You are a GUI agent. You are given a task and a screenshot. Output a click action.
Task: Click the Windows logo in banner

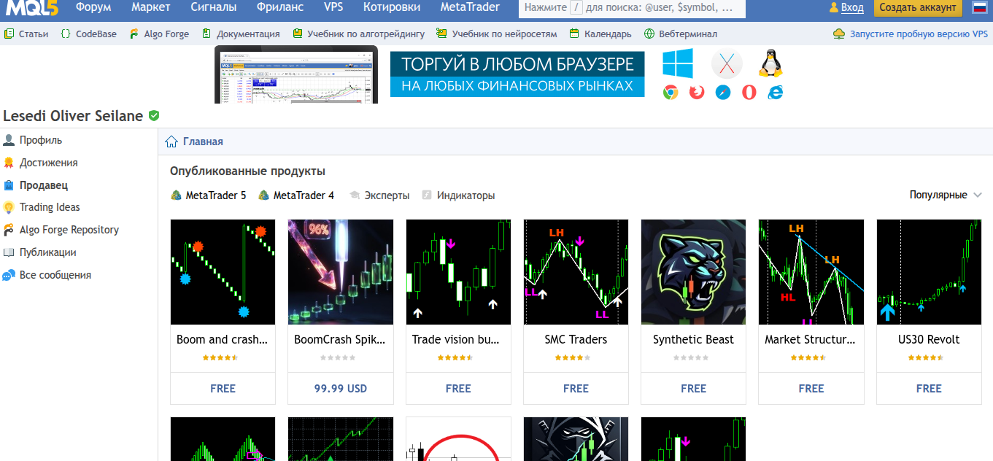coord(678,63)
